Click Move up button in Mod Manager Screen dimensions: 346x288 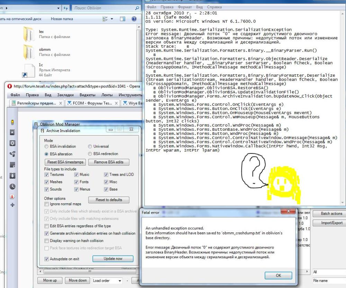click(x=49, y=280)
